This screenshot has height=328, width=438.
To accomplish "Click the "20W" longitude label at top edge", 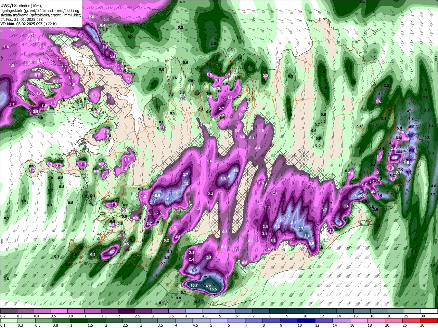I will [x=182, y=2].
